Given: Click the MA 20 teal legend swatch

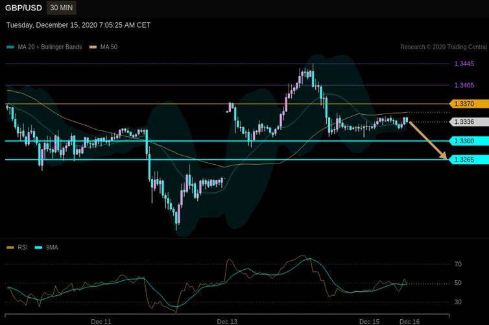Looking at the screenshot, I should coord(10,47).
